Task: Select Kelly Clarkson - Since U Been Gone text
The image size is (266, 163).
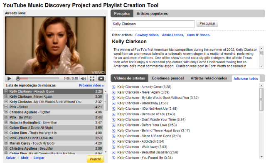Action: (149, 136)
